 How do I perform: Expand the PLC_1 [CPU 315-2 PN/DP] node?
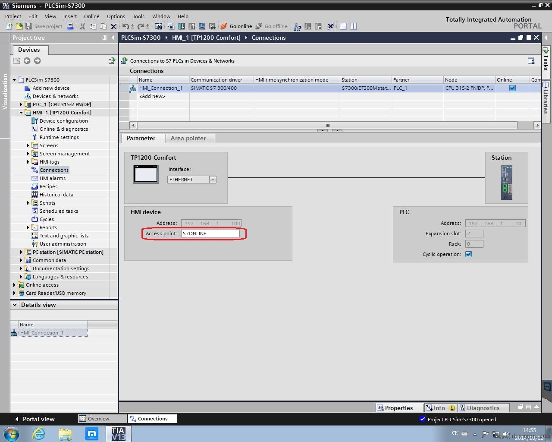point(21,104)
